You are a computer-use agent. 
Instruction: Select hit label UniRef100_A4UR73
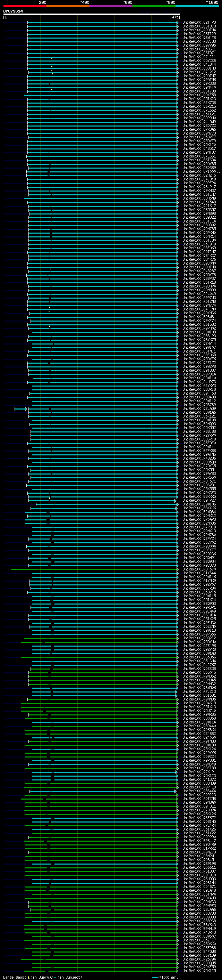(199, 382)
